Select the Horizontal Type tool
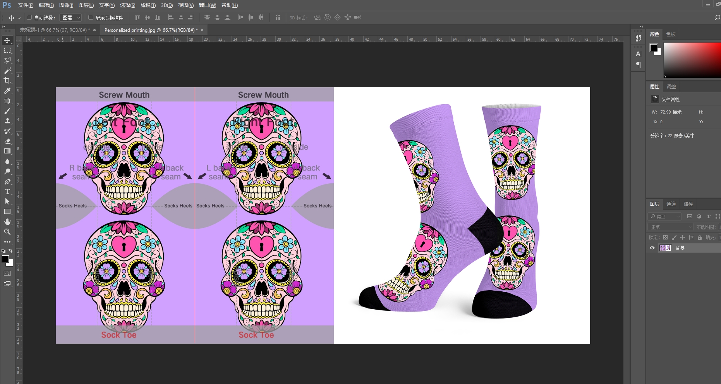721x384 pixels. [x=7, y=191]
